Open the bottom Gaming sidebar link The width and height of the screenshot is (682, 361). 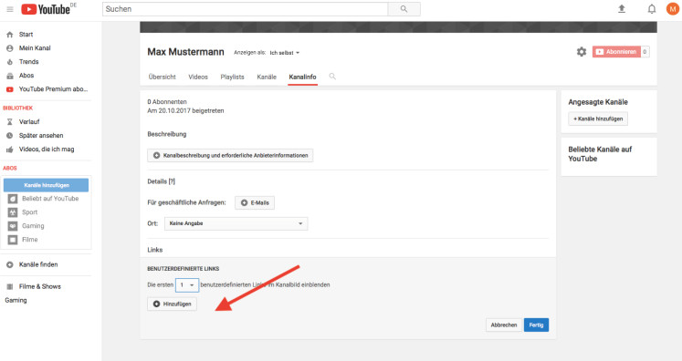click(16, 300)
